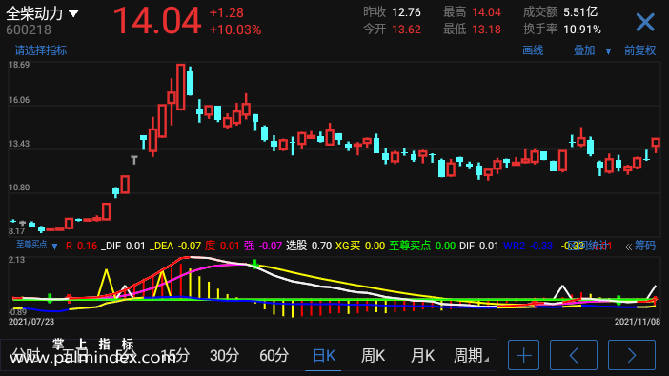This screenshot has width=669, height=376.
Task: Select the 60分 timeframe
Action: [x=274, y=356]
